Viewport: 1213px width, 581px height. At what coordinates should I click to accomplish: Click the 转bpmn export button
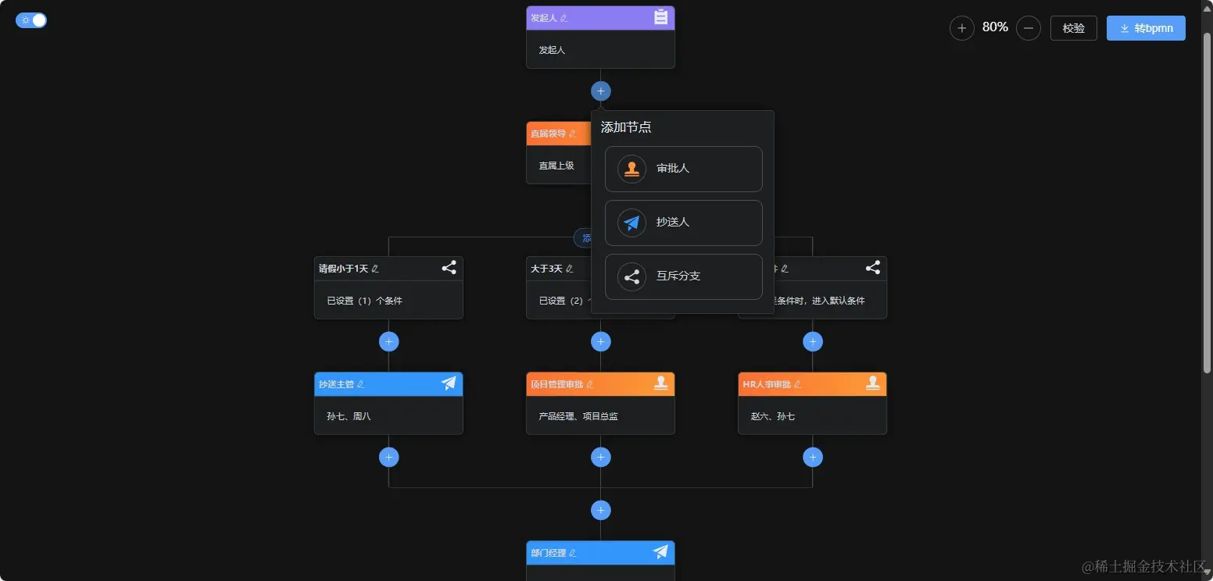[x=1146, y=28]
